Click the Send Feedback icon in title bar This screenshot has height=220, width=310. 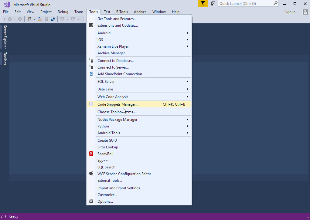[213, 4]
